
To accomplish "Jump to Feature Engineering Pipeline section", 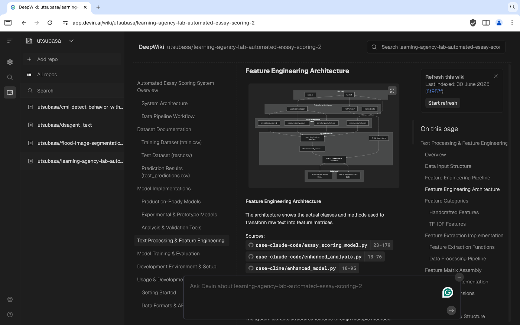I will pyautogui.click(x=457, y=178).
